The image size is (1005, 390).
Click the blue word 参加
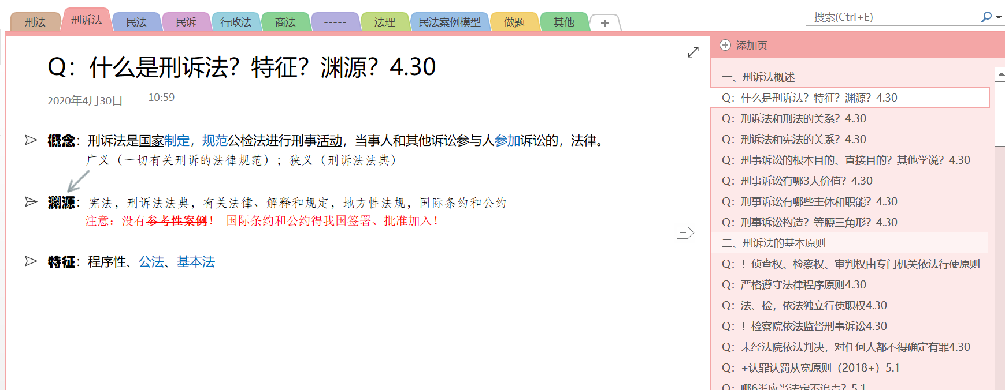tap(507, 141)
